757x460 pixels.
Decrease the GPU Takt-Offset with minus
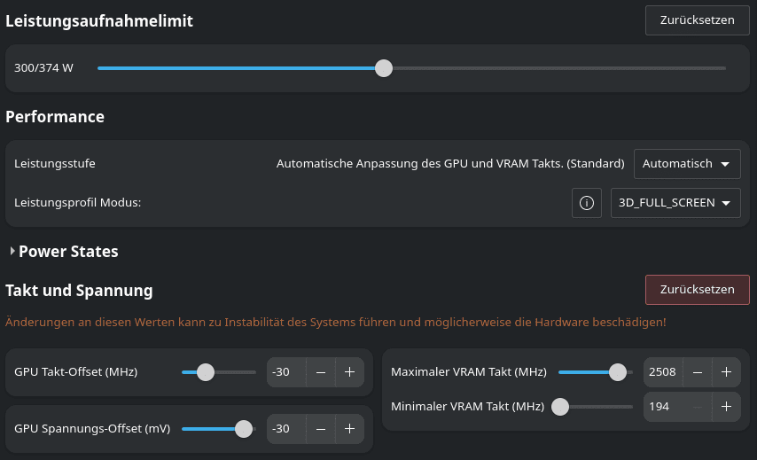coord(321,372)
